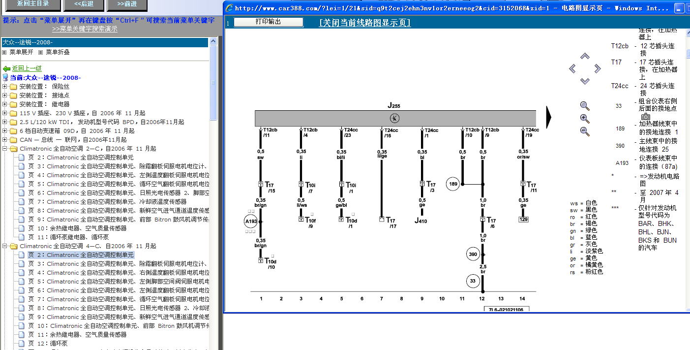Screen dimensions: 690x350
Task: Click ground point circle 33
Action: pyautogui.click(x=473, y=281)
